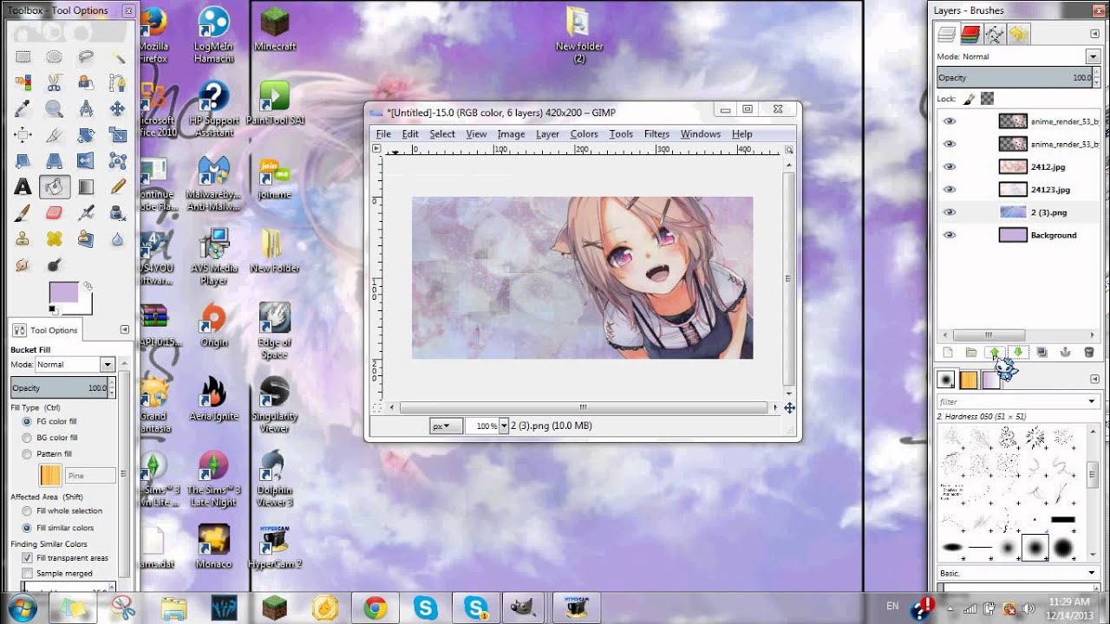Select the Cage Transform tool
This screenshot has height=624, width=1110.
[118, 160]
